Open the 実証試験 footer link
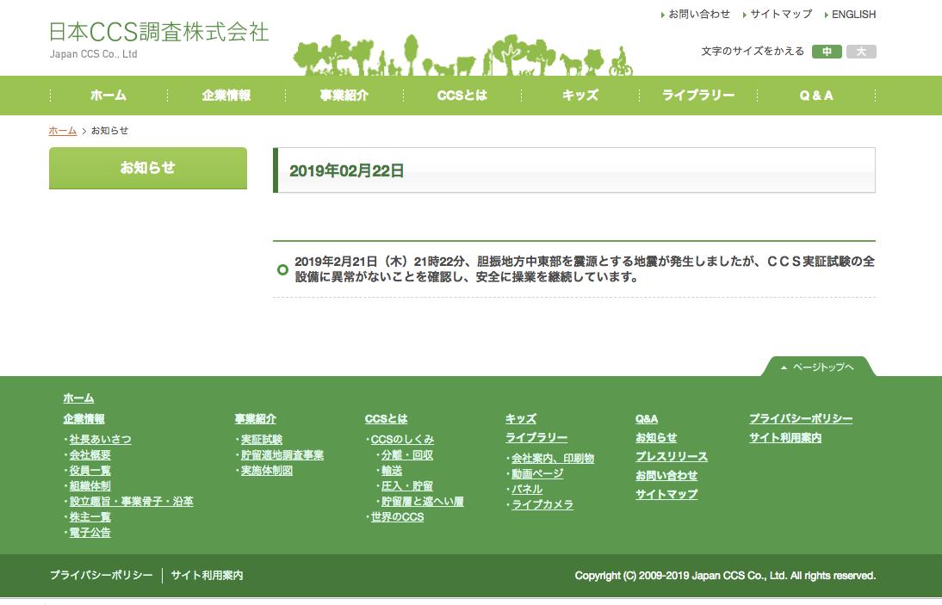 coord(262,440)
